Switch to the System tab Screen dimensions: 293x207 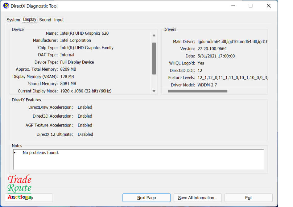tap(13, 20)
